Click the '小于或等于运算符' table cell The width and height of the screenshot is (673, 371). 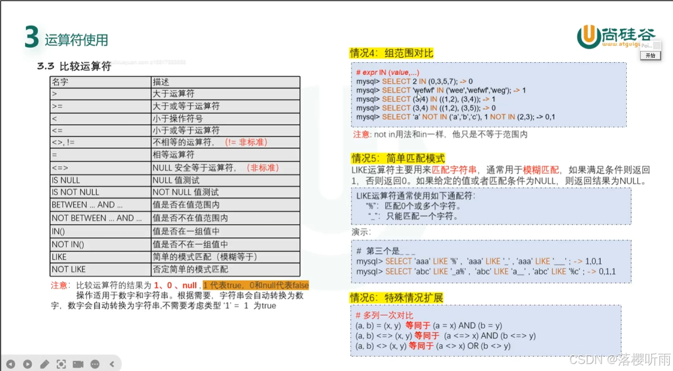click(x=225, y=131)
